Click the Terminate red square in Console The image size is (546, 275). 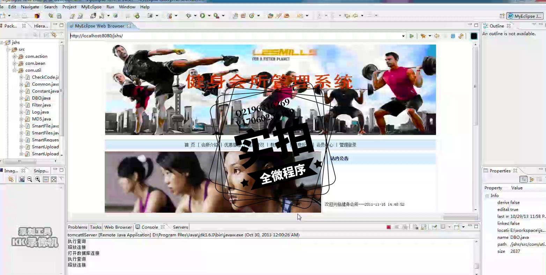(x=389, y=227)
